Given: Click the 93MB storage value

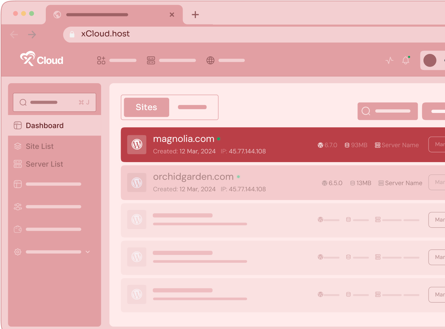Looking at the screenshot, I should [x=359, y=145].
